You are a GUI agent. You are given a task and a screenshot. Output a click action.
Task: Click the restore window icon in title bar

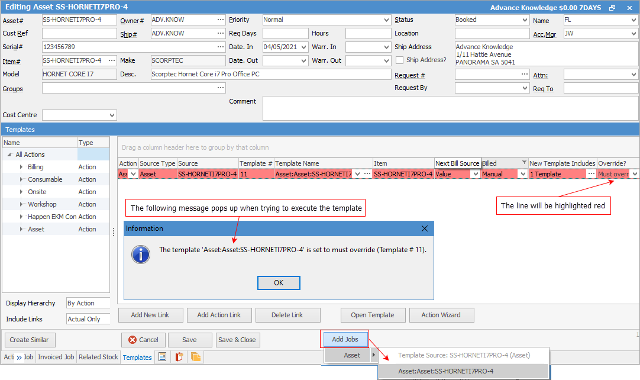[x=612, y=8]
